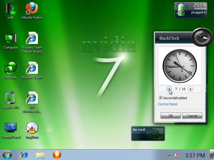Open Windows Explorer from the taskbar
Image resolution: width=214 pixels, height=160 pixels.
click(40, 155)
